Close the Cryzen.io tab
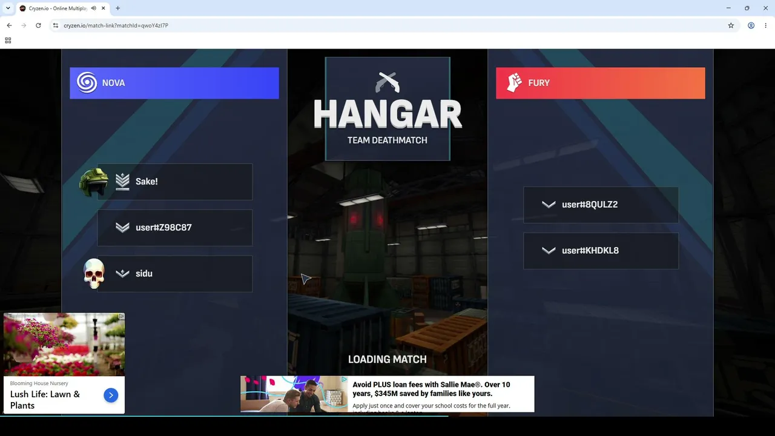 [x=103, y=8]
